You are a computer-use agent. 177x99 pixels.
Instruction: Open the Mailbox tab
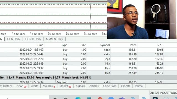coord(49,86)
